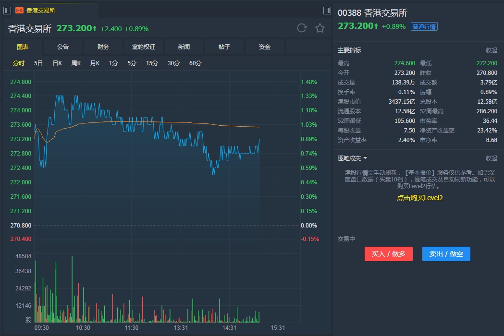
Task: Click the 普通行情 quote type badge
Action: click(x=424, y=26)
